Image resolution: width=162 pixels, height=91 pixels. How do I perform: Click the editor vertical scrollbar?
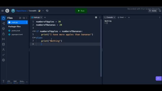tap(101, 48)
